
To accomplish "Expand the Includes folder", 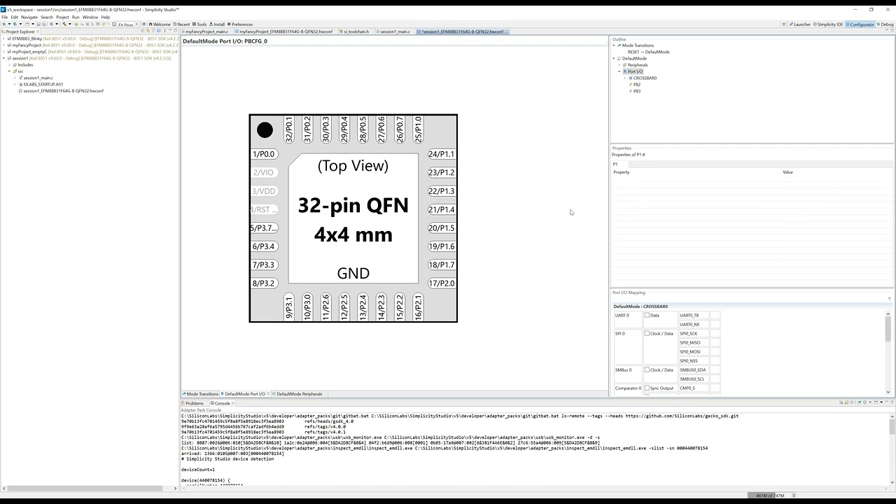I will 9,64.
